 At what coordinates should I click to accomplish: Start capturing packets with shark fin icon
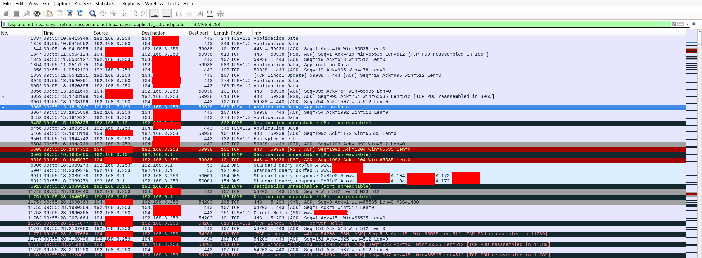6,13
